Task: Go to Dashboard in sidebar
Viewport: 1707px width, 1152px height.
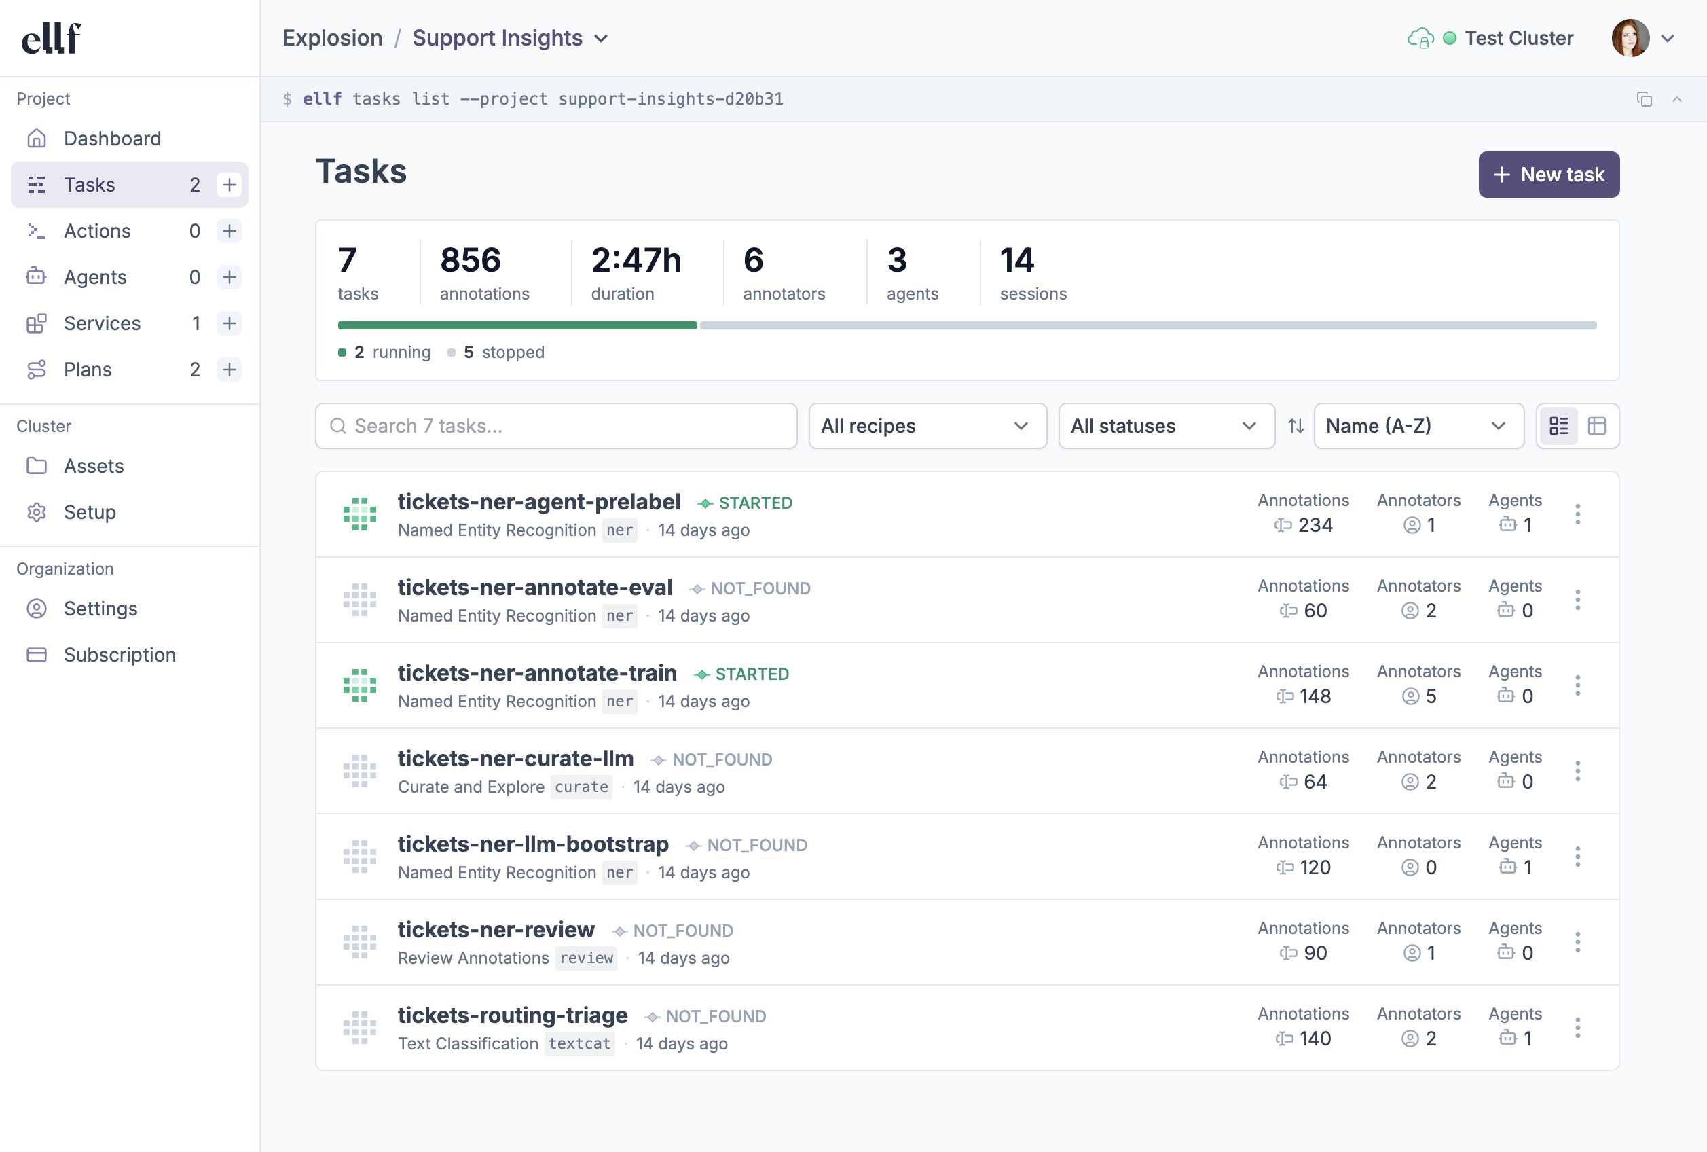Action: tap(129, 138)
